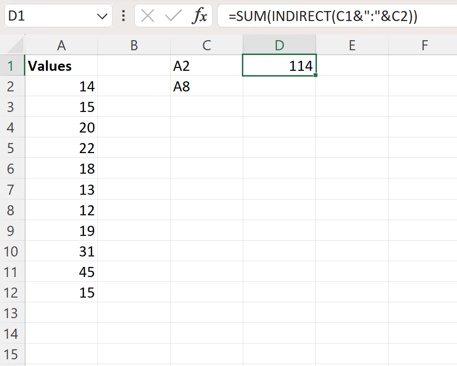Select cell C2 containing A8
Viewport: 457px width, 366px height.
click(207, 86)
